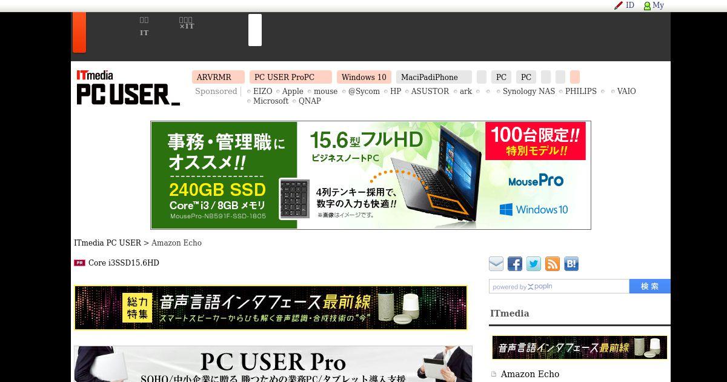Follow the Microsoft sponsor link
This screenshot has width=727, height=382.
[271, 101]
